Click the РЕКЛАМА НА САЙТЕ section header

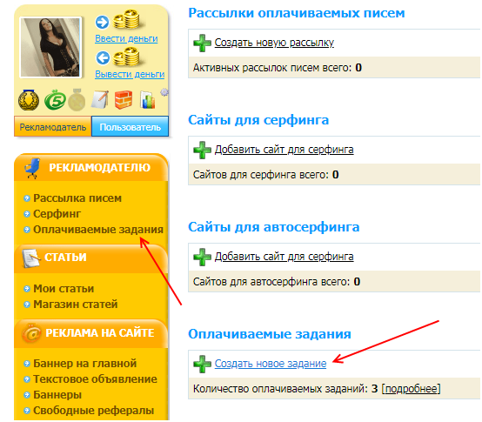(91, 333)
